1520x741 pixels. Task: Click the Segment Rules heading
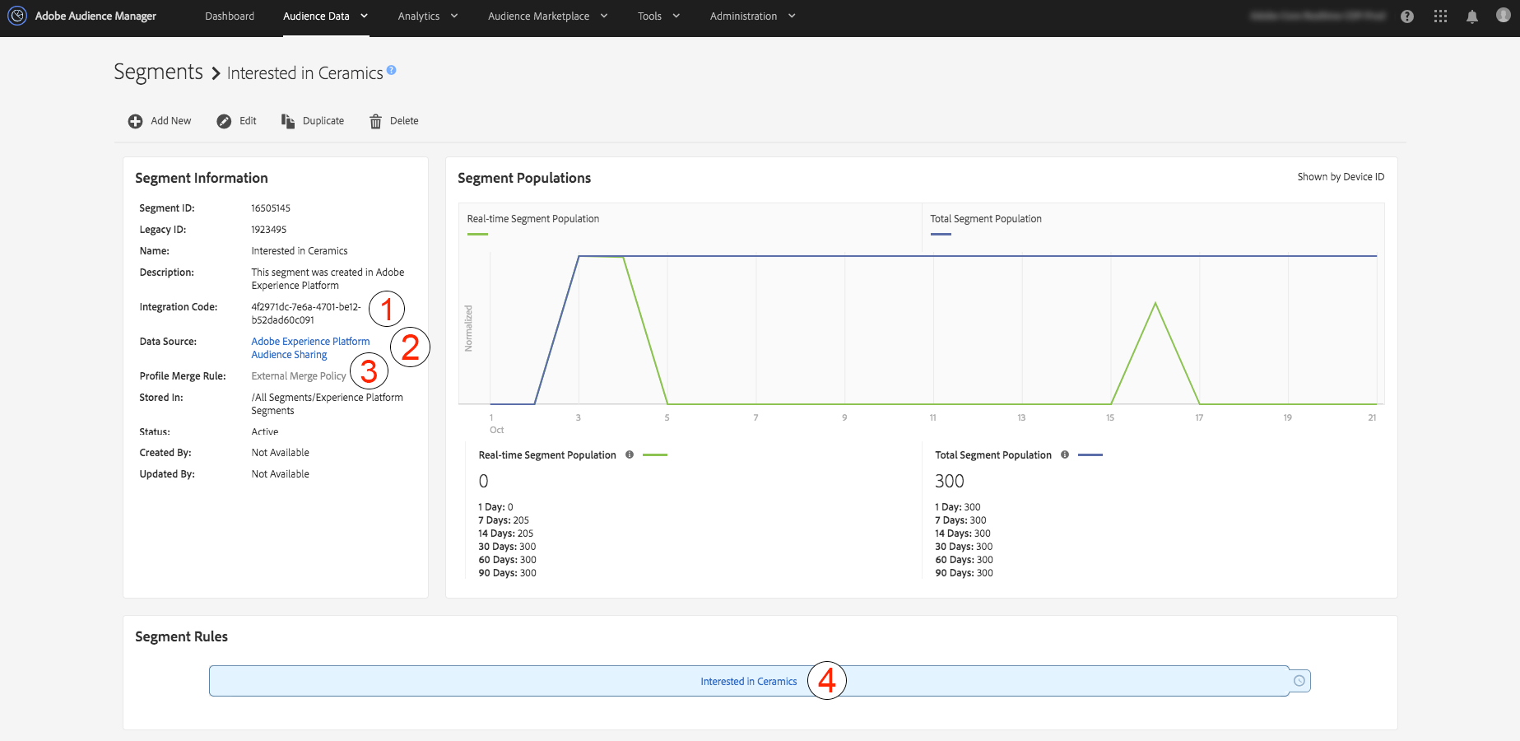click(181, 636)
